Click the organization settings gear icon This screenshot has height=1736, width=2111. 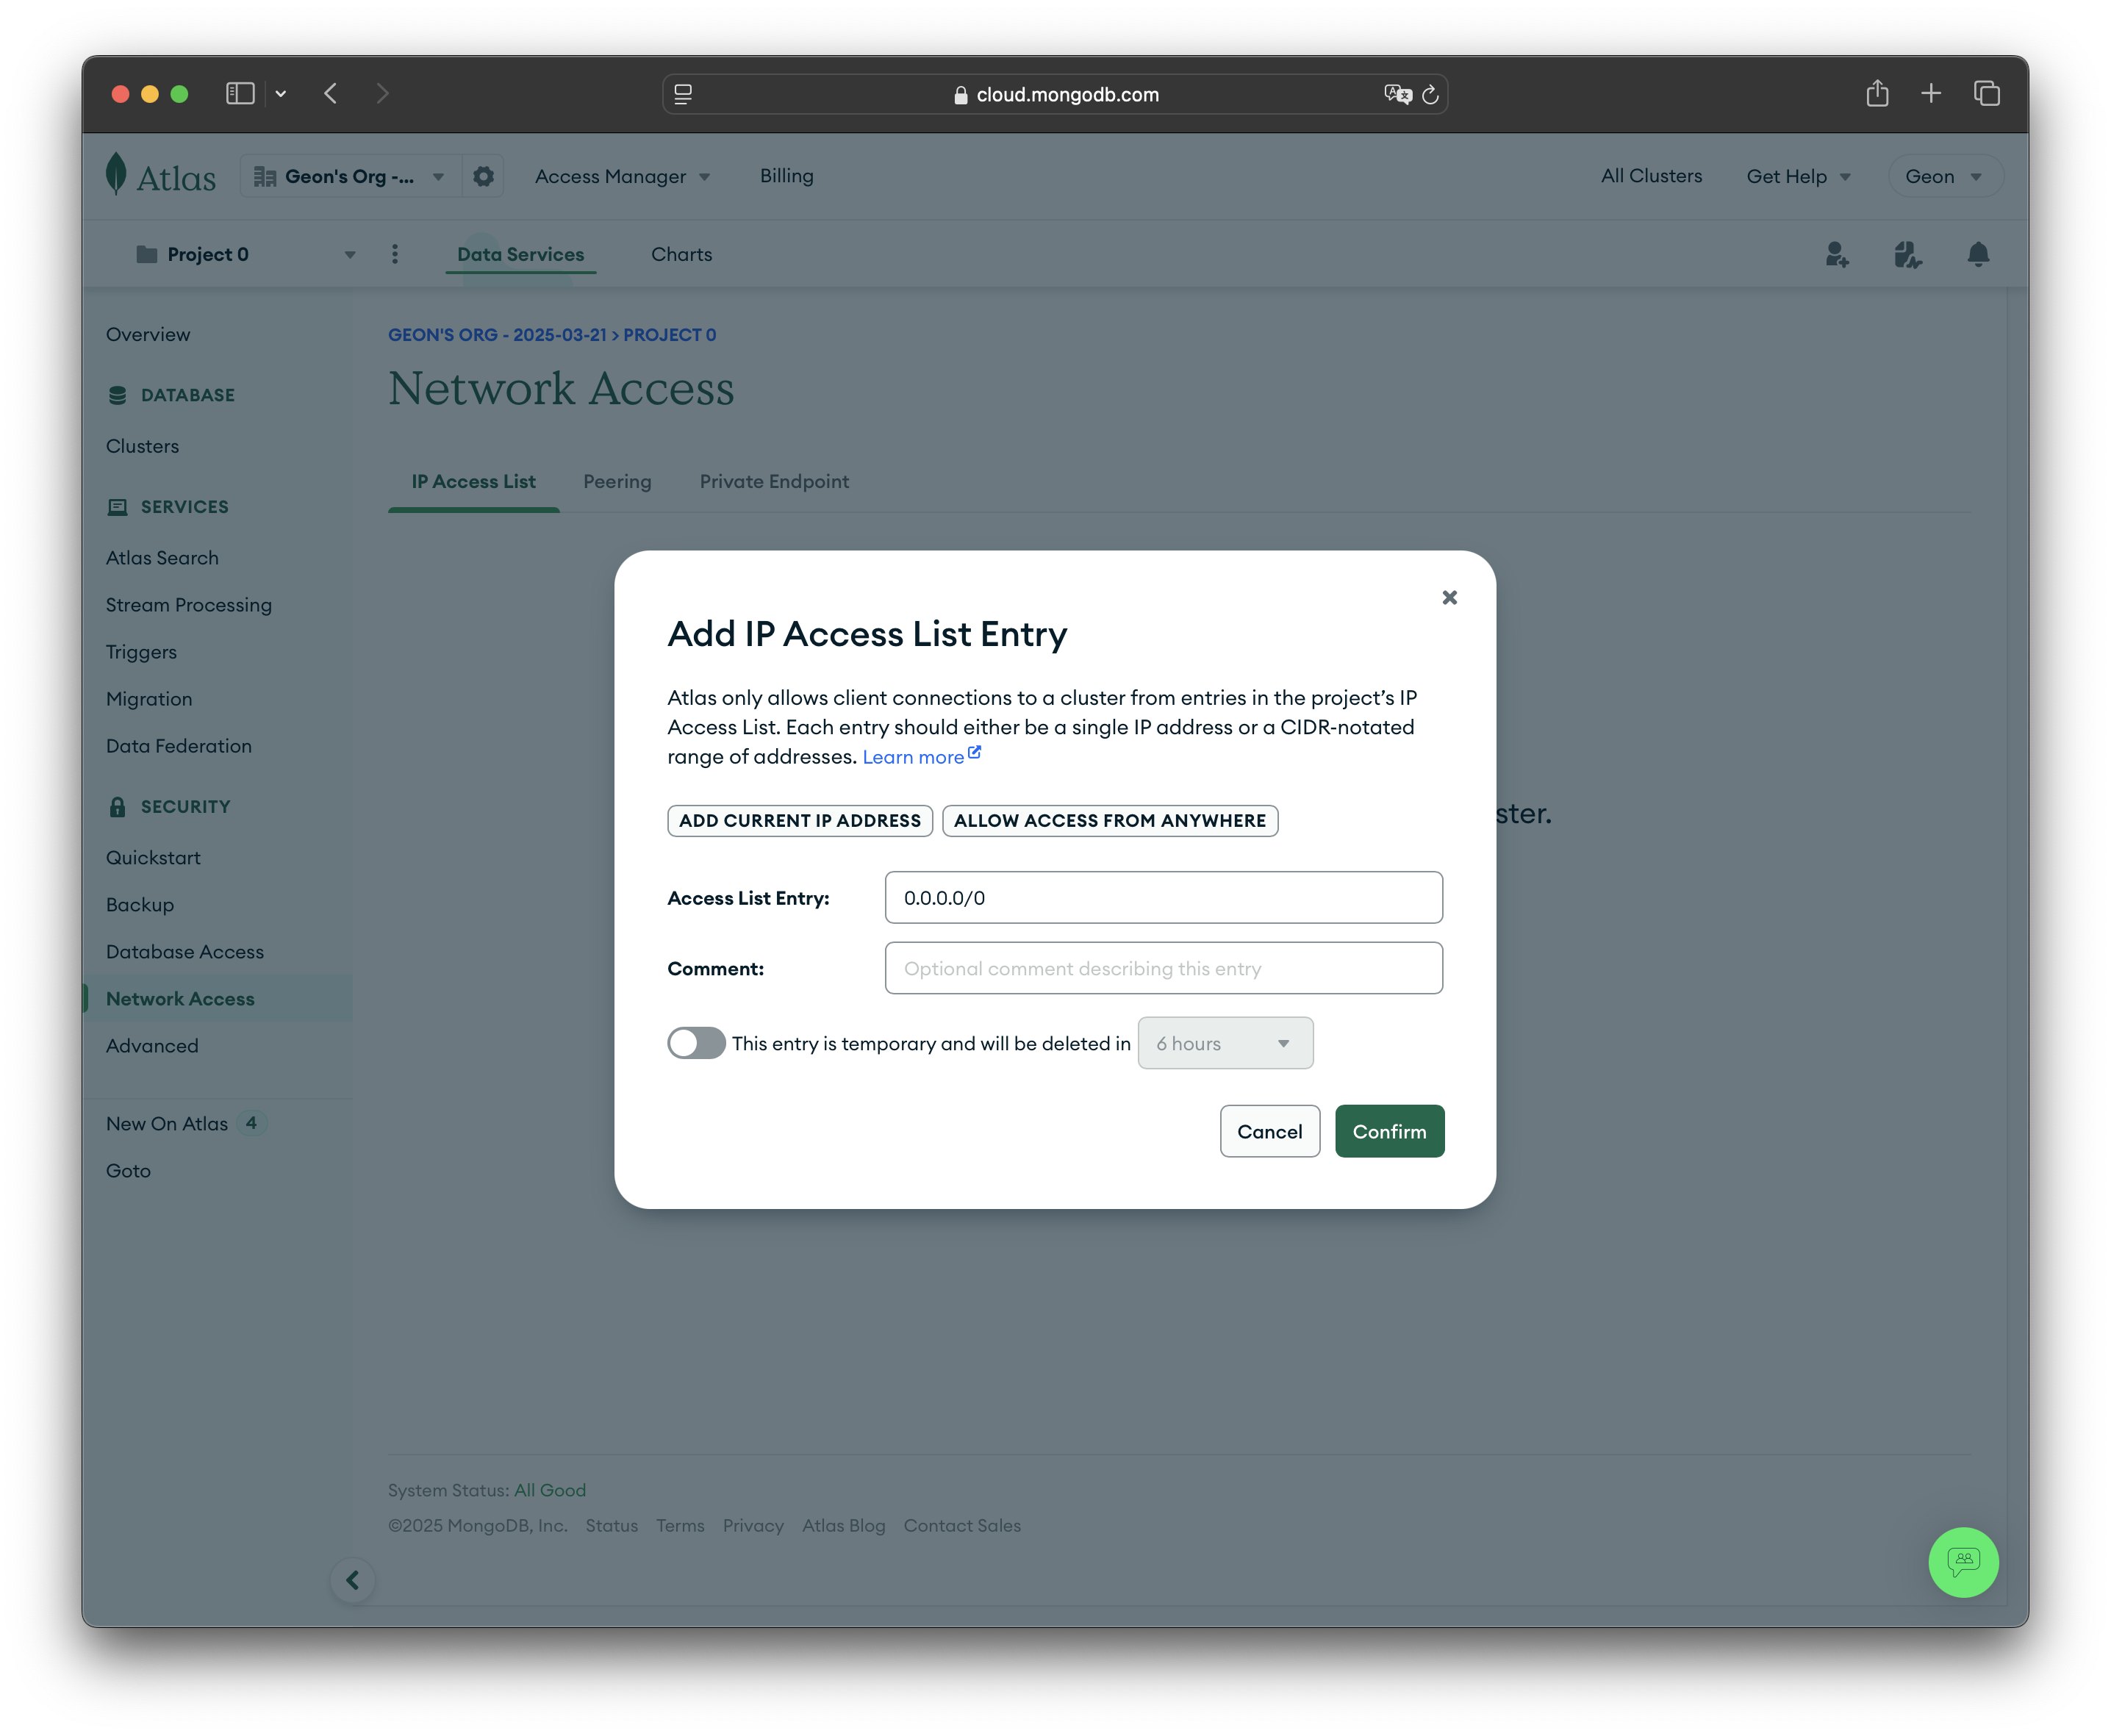483,176
